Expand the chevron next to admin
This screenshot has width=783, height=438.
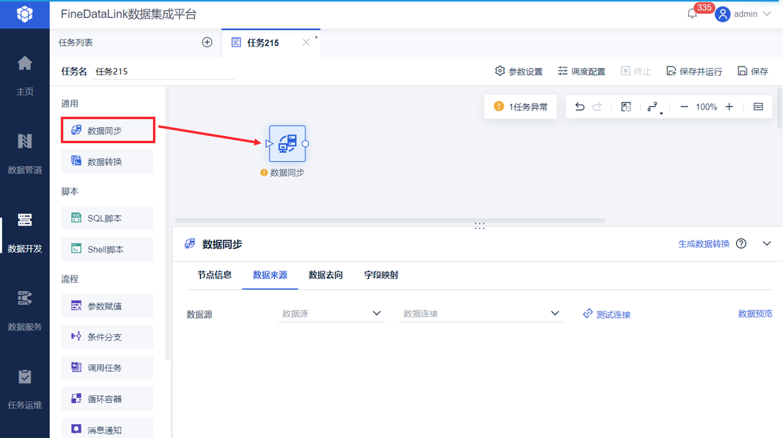767,14
